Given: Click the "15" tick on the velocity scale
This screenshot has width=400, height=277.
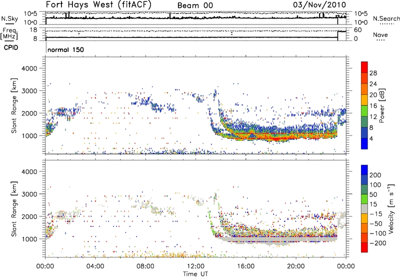Looking at the screenshot, I should (x=373, y=204).
